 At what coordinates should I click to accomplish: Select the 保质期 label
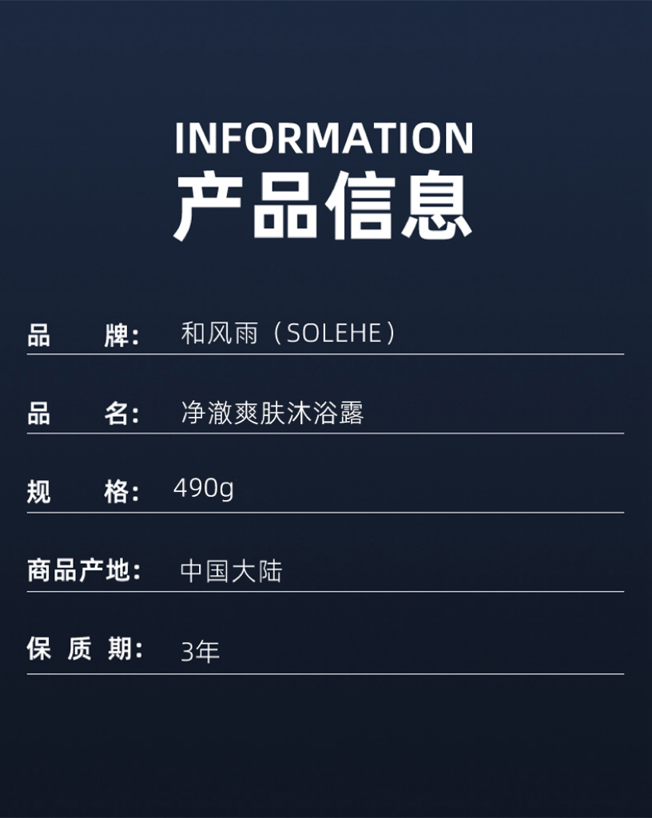[85, 649]
